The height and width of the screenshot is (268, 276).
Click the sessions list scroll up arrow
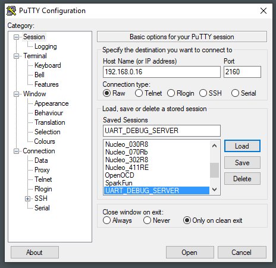point(214,146)
